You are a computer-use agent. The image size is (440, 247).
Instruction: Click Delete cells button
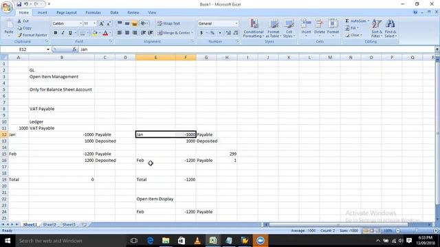[319, 27]
